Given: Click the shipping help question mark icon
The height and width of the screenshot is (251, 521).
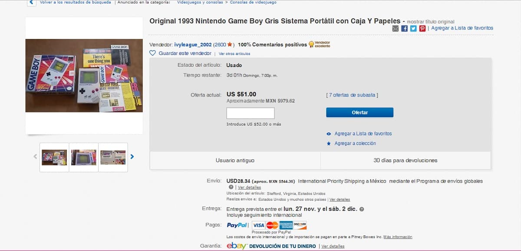Looking at the screenshot, I should point(231,187).
